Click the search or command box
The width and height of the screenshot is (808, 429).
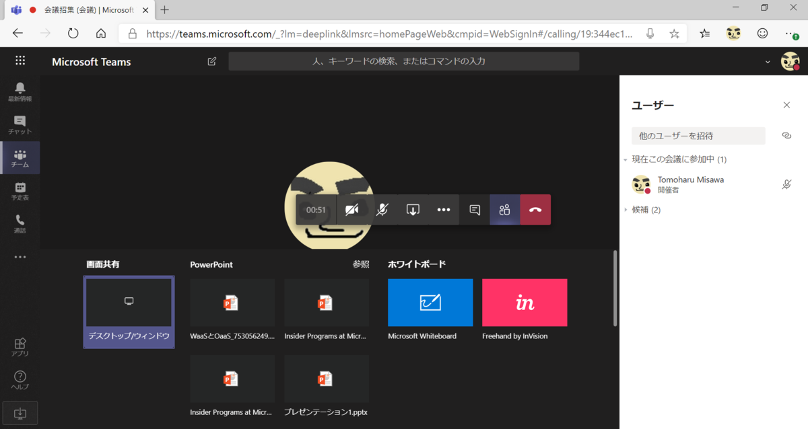(403, 61)
